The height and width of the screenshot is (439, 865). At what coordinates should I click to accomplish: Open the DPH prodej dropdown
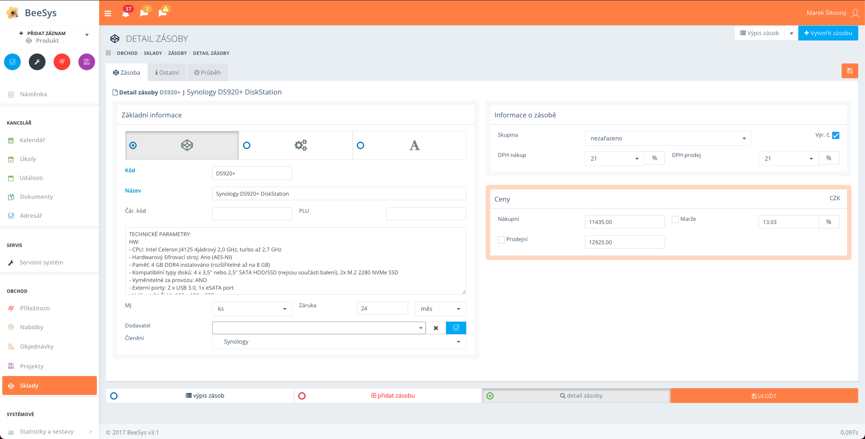click(x=788, y=158)
